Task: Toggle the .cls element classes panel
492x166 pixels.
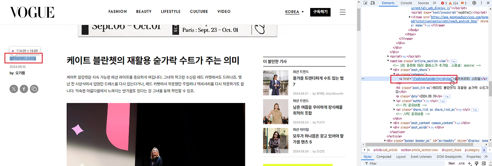Action: (x=461, y=163)
